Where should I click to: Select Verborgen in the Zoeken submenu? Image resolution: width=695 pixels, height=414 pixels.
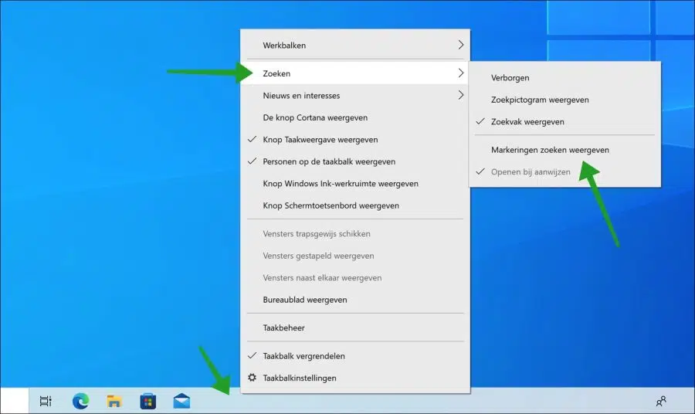coord(564,78)
